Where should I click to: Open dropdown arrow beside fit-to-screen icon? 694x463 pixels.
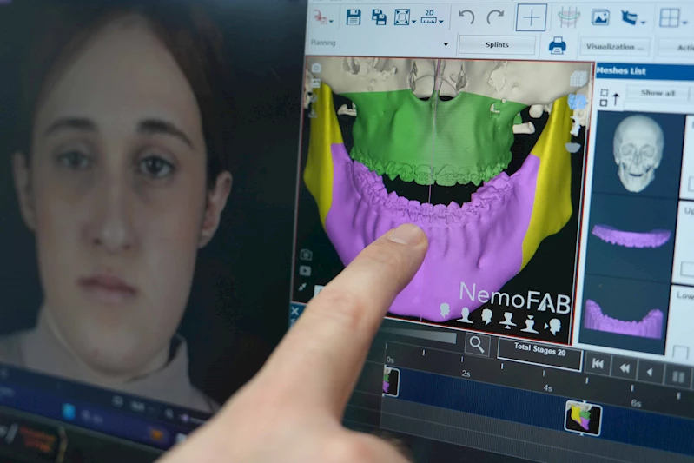click(x=413, y=21)
